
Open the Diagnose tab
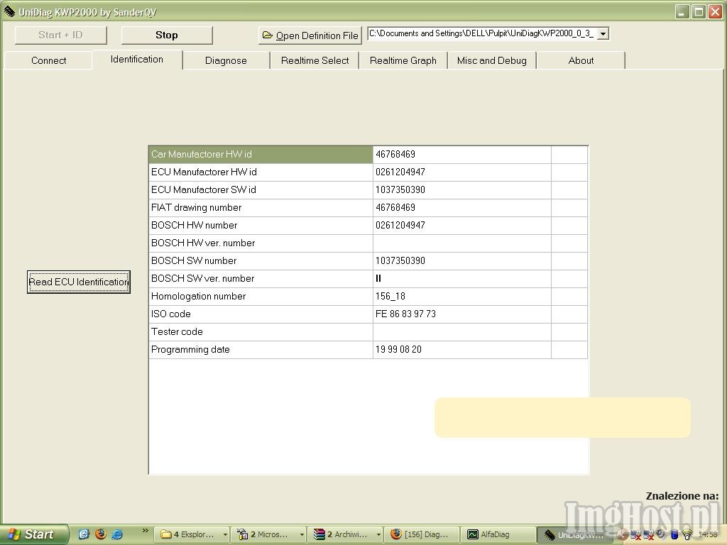point(226,60)
